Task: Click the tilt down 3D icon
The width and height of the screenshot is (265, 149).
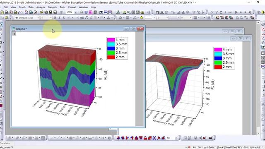Action: (x=141, y=138)
